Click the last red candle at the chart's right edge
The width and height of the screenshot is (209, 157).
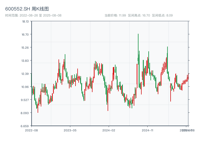click(188, 76)
